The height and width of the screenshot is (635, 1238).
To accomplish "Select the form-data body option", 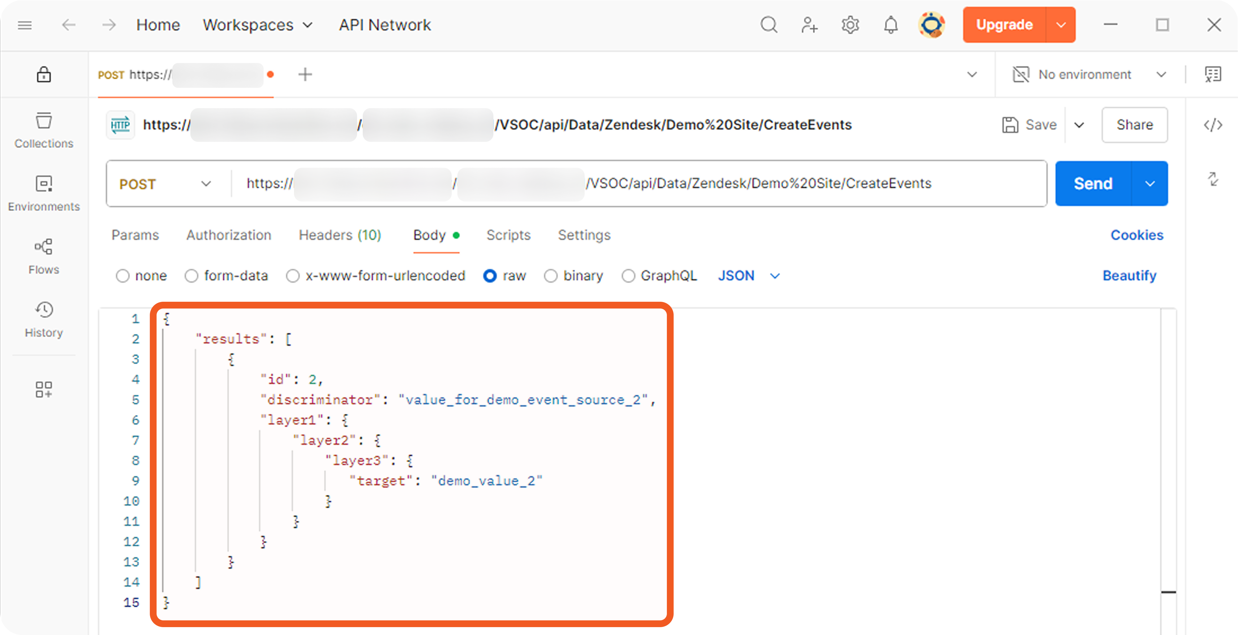I will (192, 276).
